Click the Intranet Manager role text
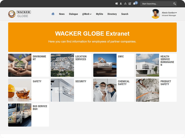The image size is (185, 138). [x=169, y=15]
